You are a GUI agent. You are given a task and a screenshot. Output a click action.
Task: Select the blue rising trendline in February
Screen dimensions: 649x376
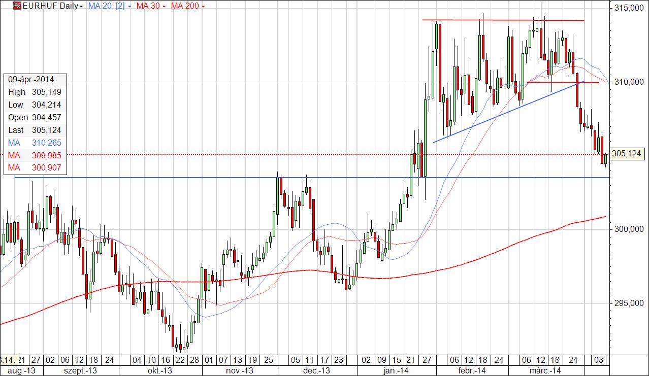508,112
